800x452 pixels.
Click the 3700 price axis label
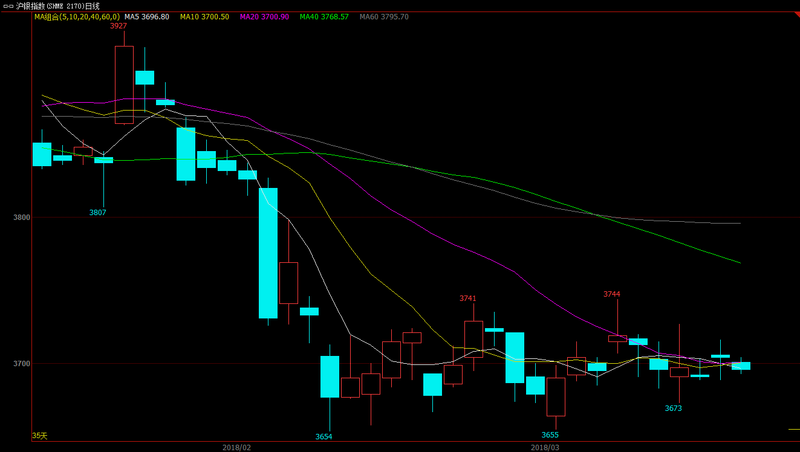22,364
